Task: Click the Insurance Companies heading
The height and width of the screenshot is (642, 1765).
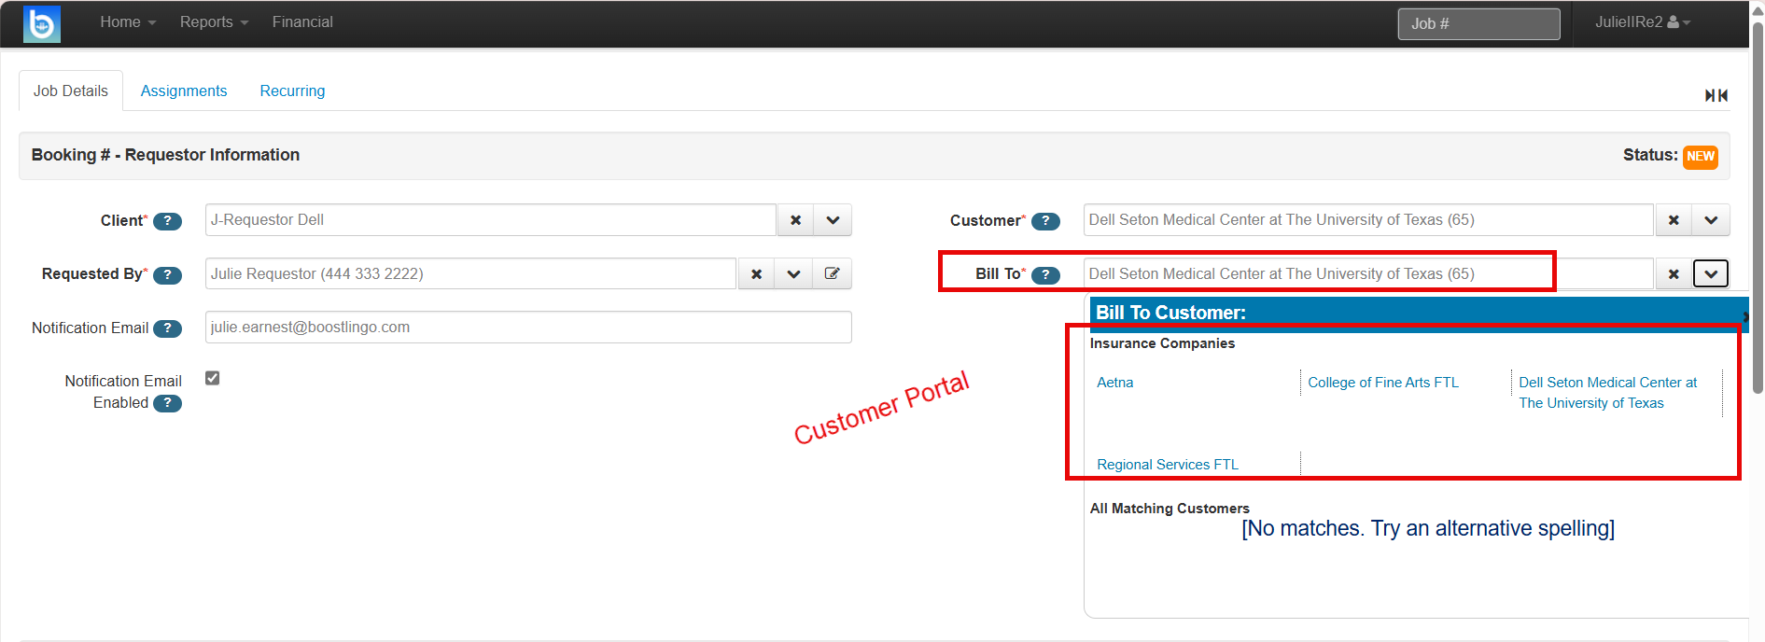Action: (x=1162, y=343)
